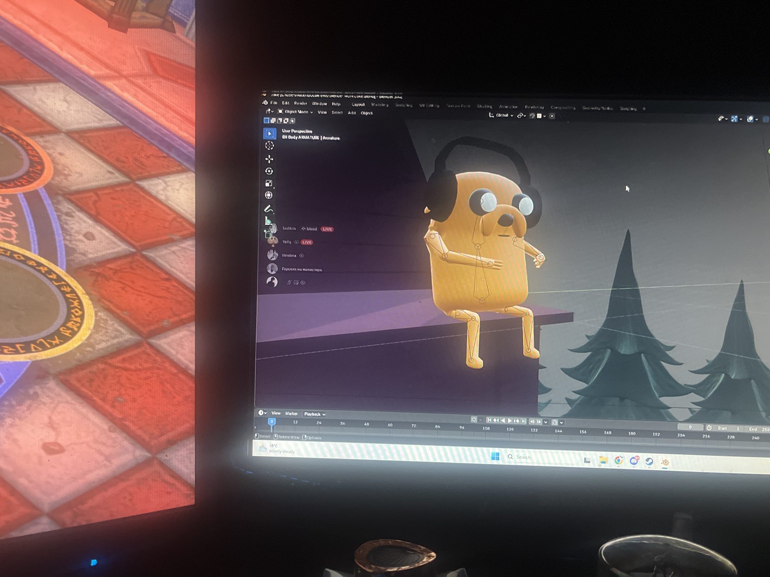Open the viewport Add menu

[352, 113]
